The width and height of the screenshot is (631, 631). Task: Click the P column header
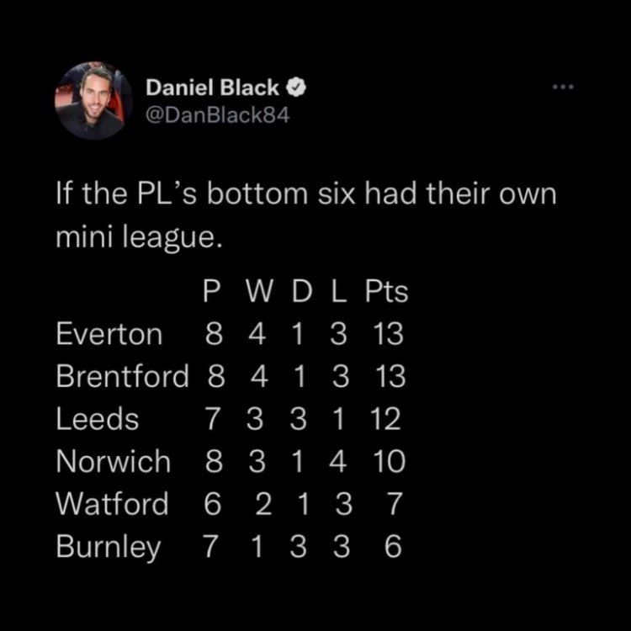coord(214,293)
